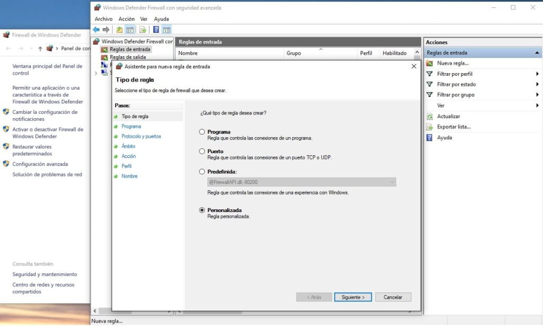Viewport: 543px width, 328px height.
Task: Click the Siguiente button in the wizard
Action: [x=353, y=297]
